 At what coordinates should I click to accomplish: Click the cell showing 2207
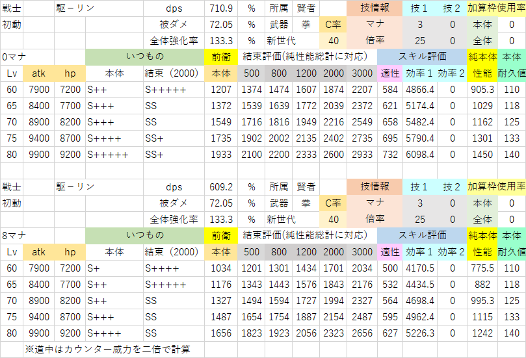click(362, 90)
